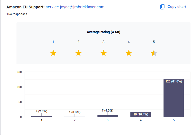Select the bar labeled 126 (81.8%)
This screenshot has width=193, height=135.
[x=174, y=98]
